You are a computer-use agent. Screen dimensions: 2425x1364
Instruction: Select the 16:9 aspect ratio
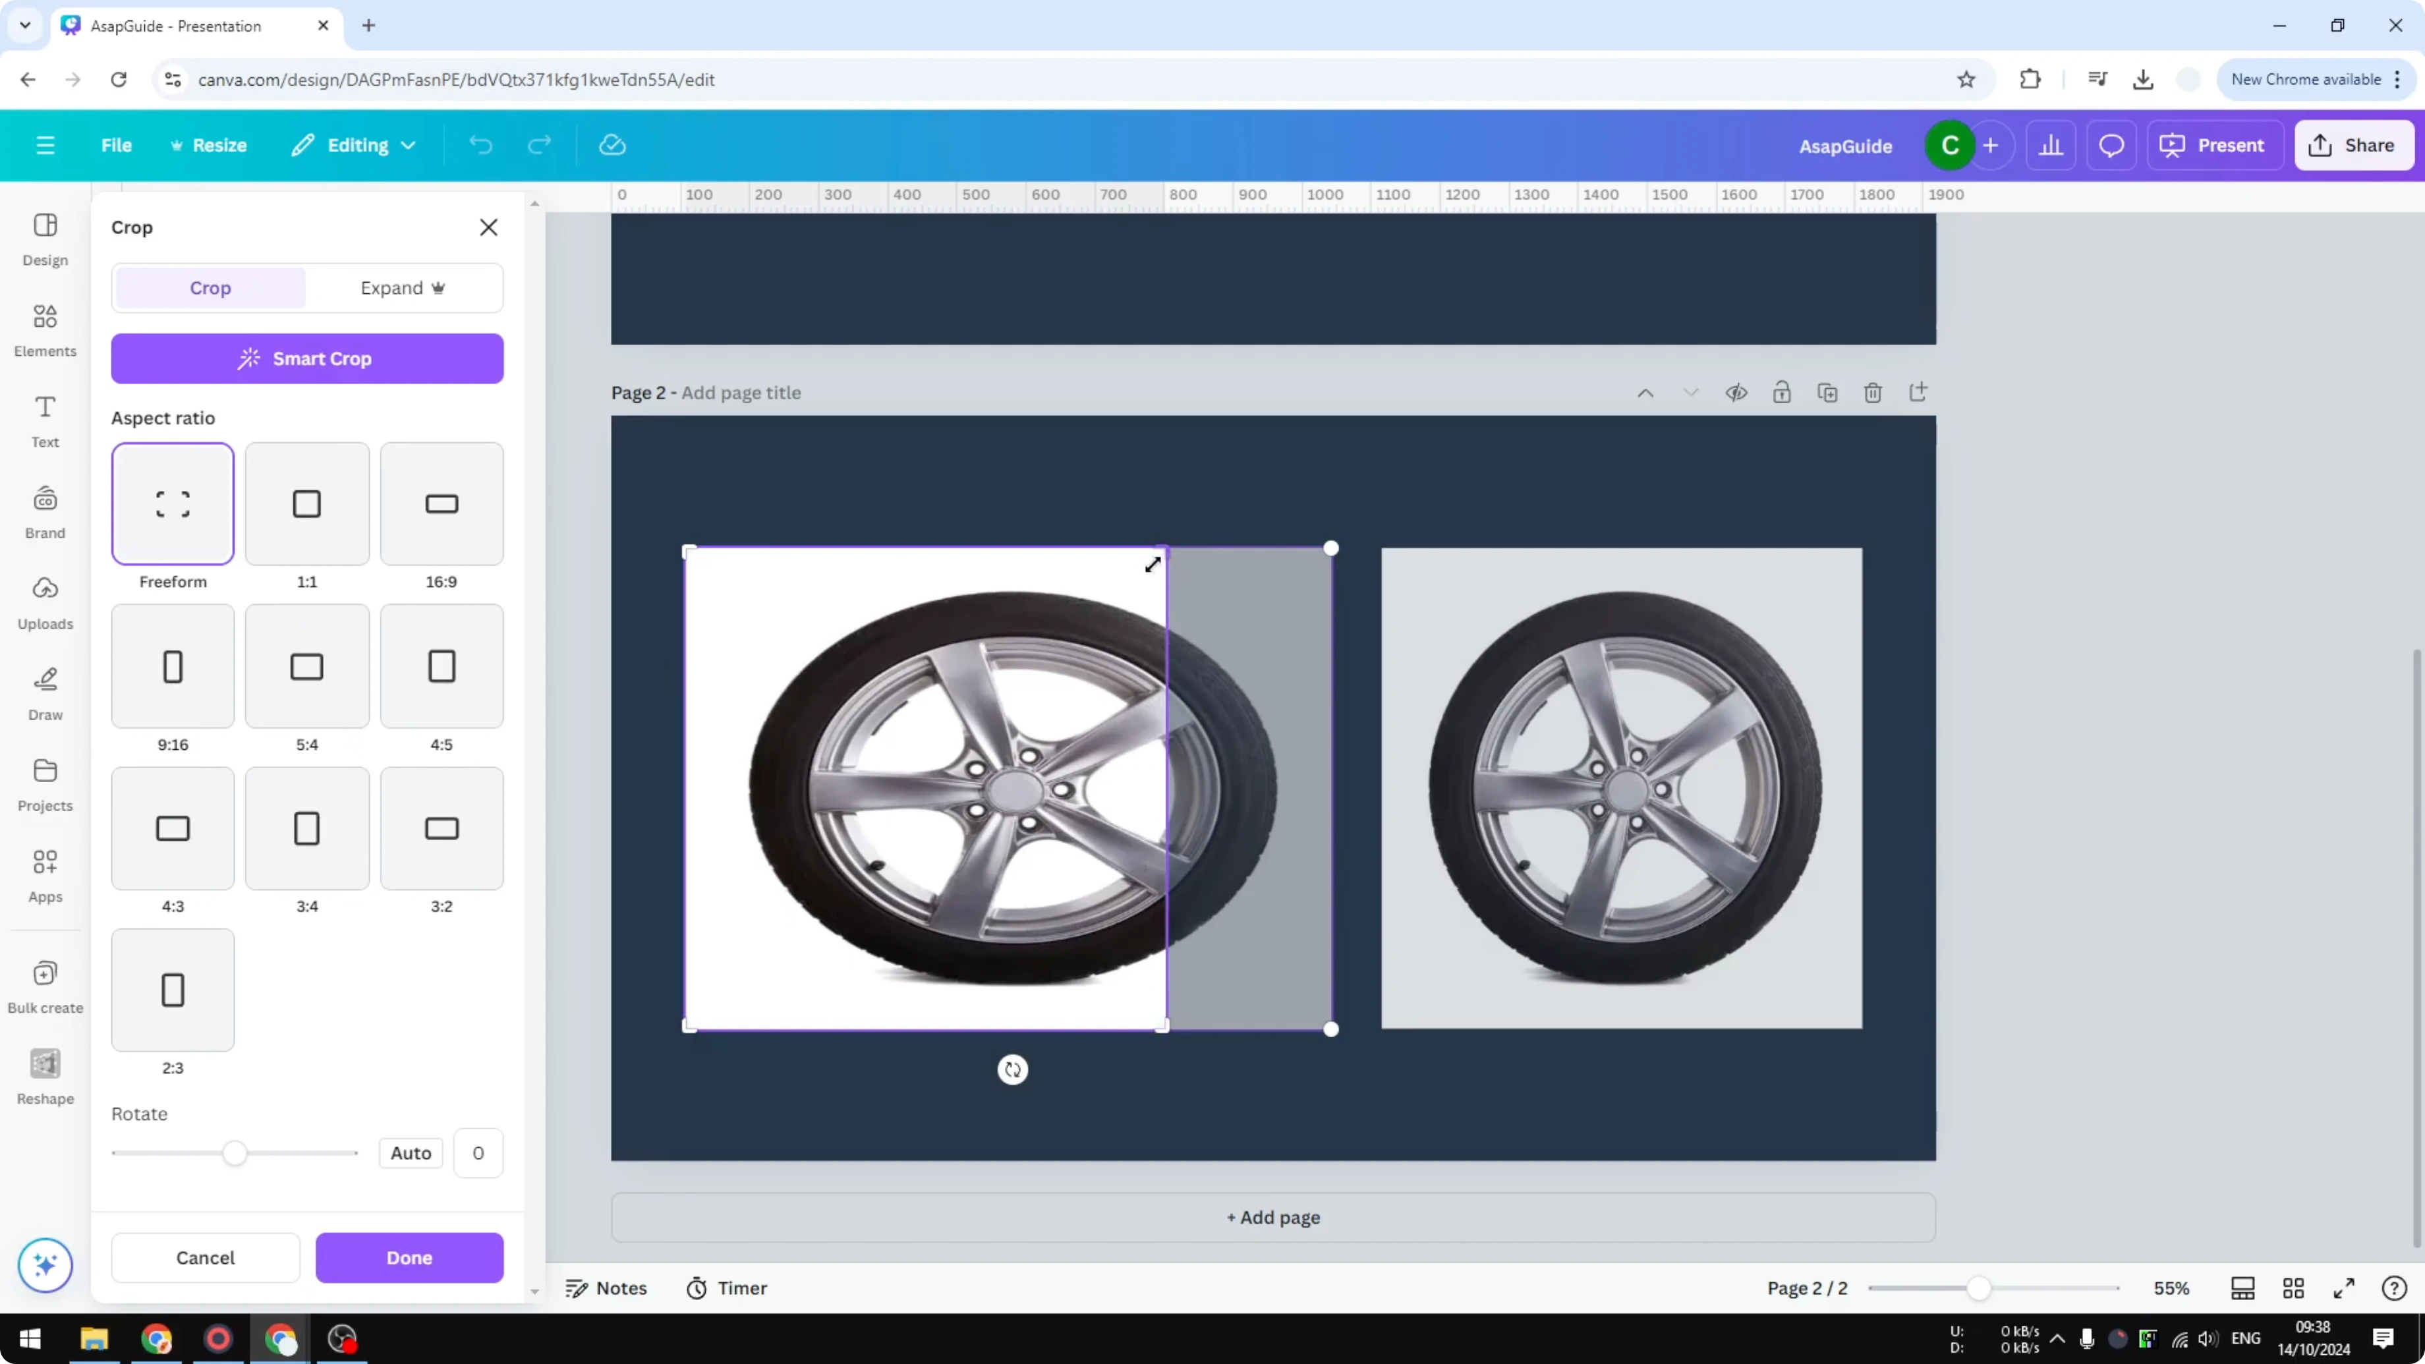[441, 503]
